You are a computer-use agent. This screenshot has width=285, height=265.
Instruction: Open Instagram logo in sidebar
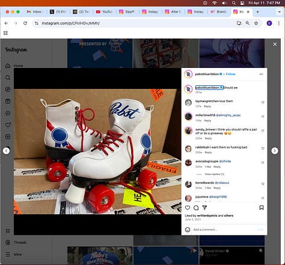(x=16, y=50)
